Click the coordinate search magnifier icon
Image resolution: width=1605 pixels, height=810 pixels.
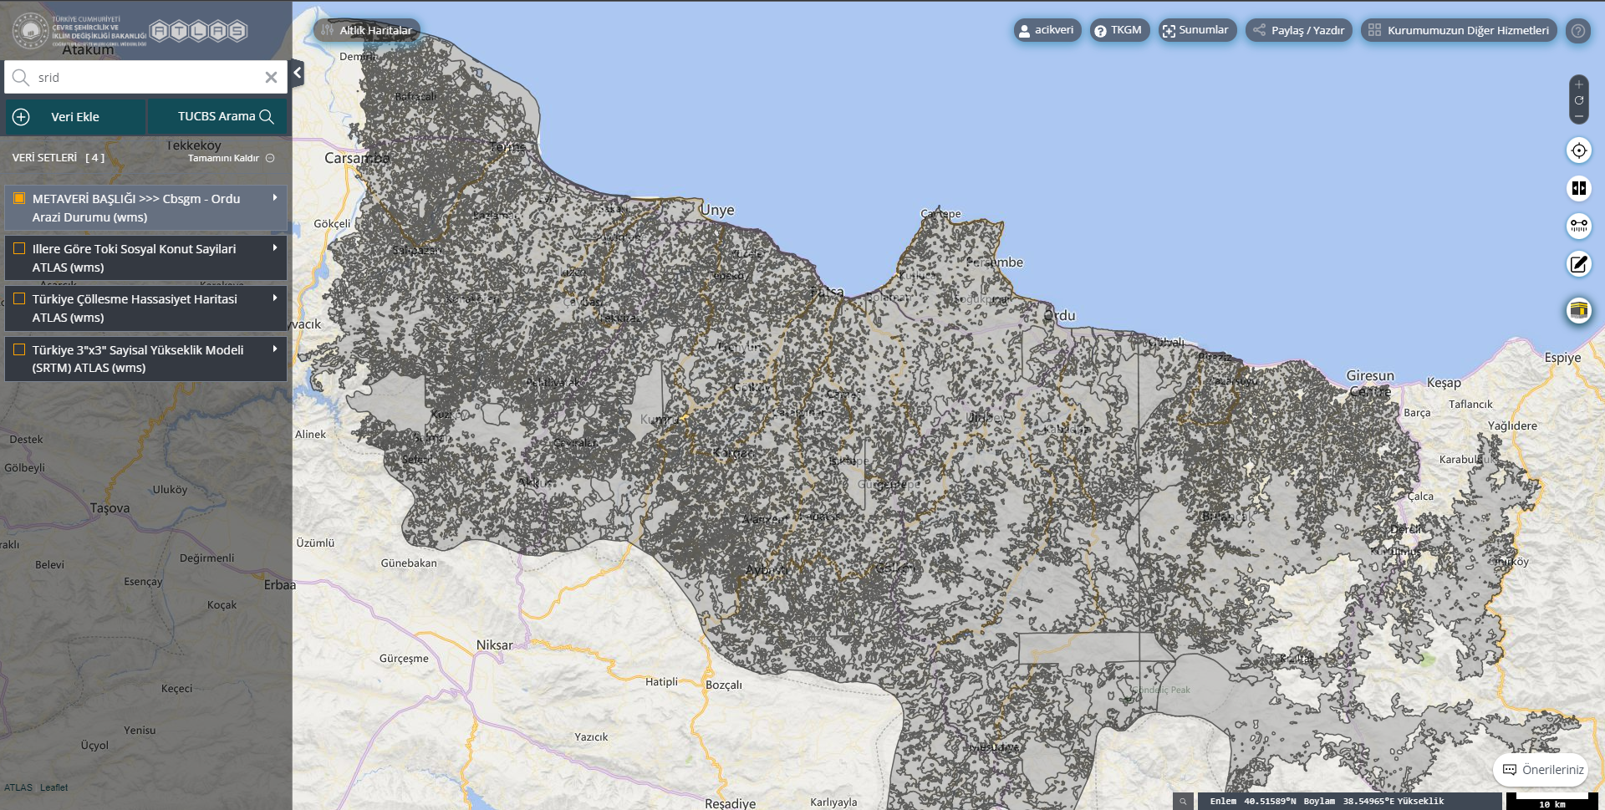pyautogui.click(x=1183, y=802)
